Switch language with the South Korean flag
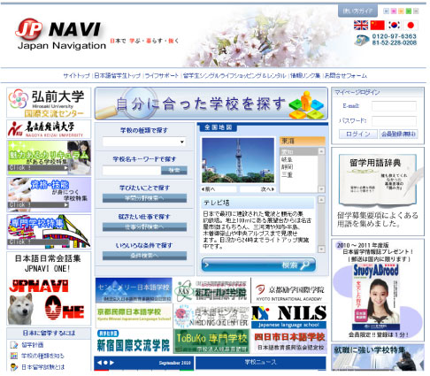The image size is (430, 376). [394, 26]
